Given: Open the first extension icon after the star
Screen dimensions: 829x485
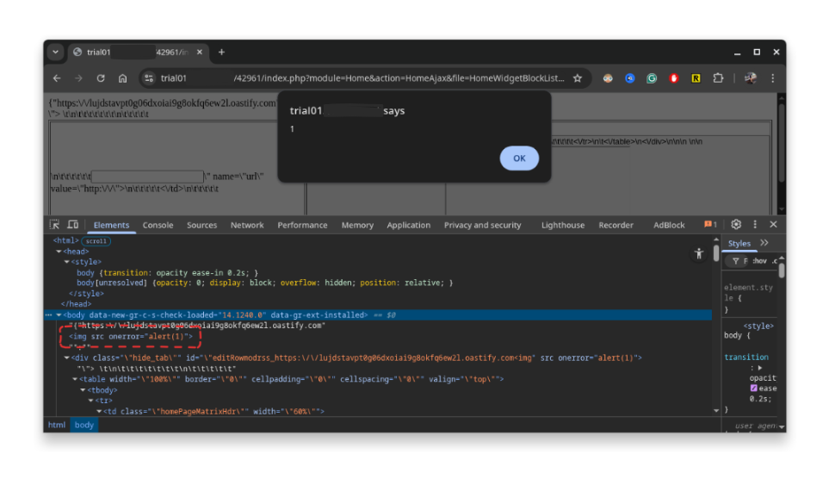Looking at the screenshot, I should (x=608, y=78).
